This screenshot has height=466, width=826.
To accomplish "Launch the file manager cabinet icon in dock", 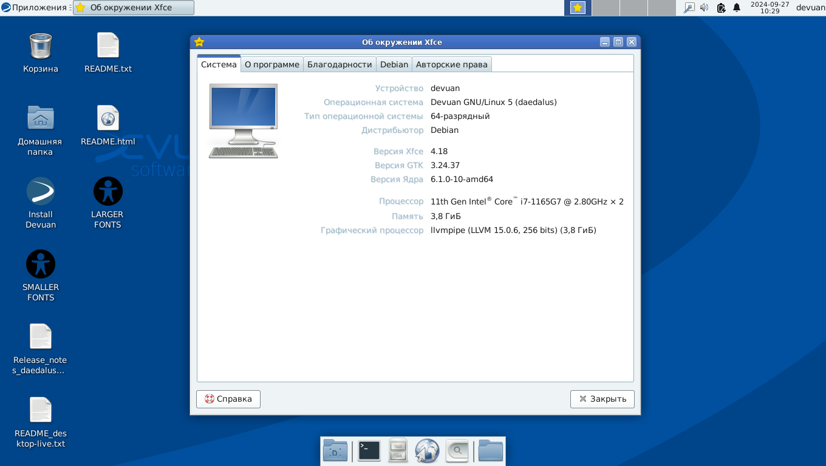I will [x=398, y=451].
